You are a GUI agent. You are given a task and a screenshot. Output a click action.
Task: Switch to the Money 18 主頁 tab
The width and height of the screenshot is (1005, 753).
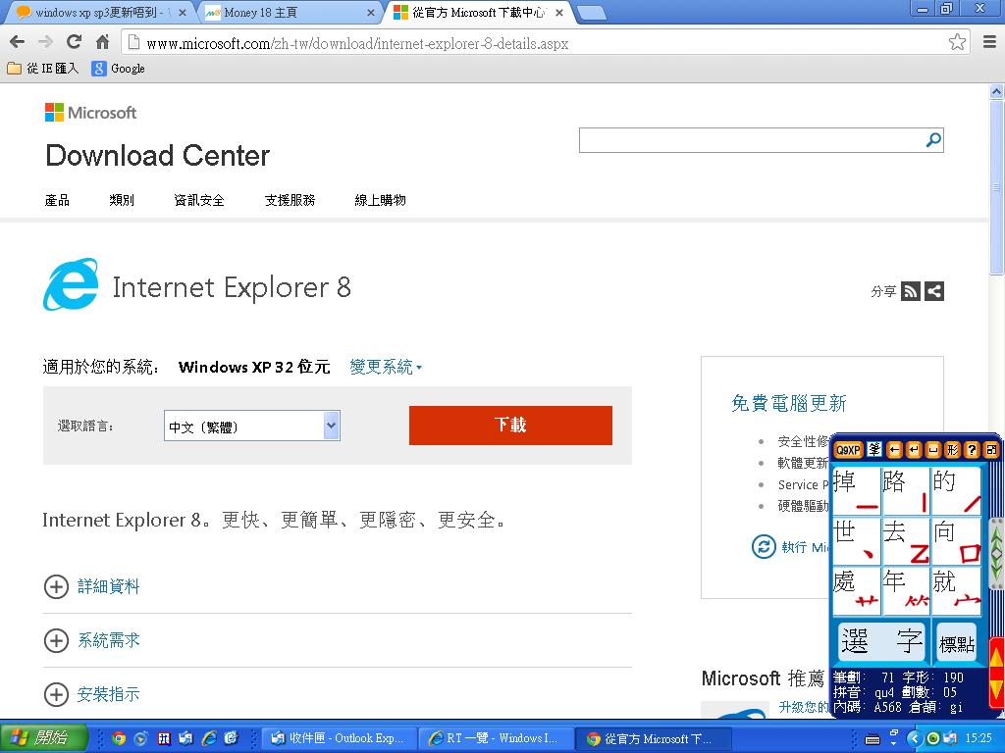289,13
